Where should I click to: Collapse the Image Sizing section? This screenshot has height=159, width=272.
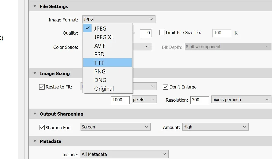(34, 73)
